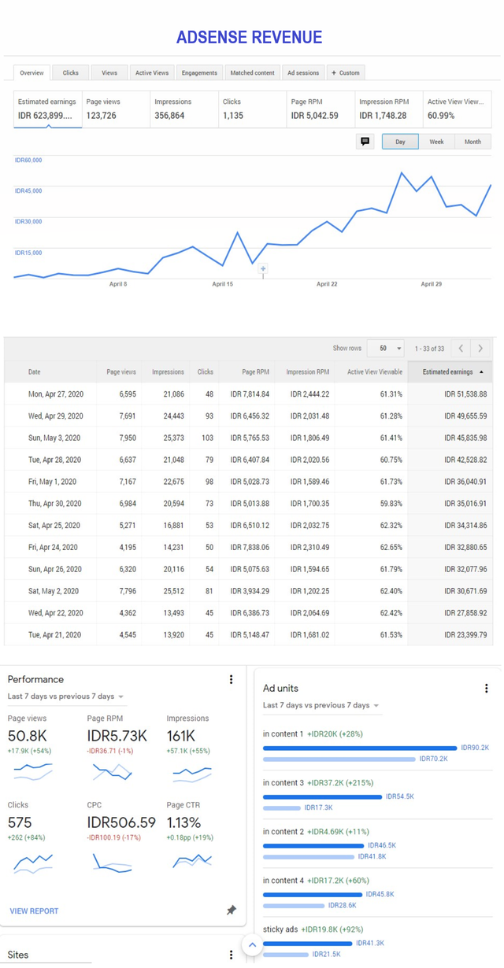Set chart granularity to Day

click(x=400, y=142)
